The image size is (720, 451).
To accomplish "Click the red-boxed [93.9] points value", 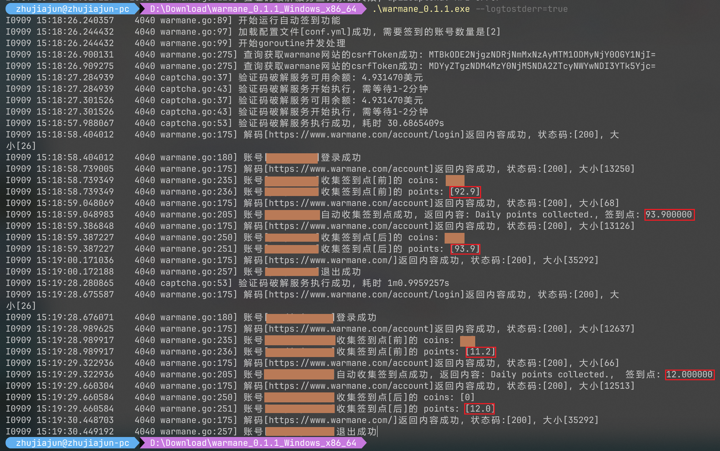I will click(x=465, y=249).
